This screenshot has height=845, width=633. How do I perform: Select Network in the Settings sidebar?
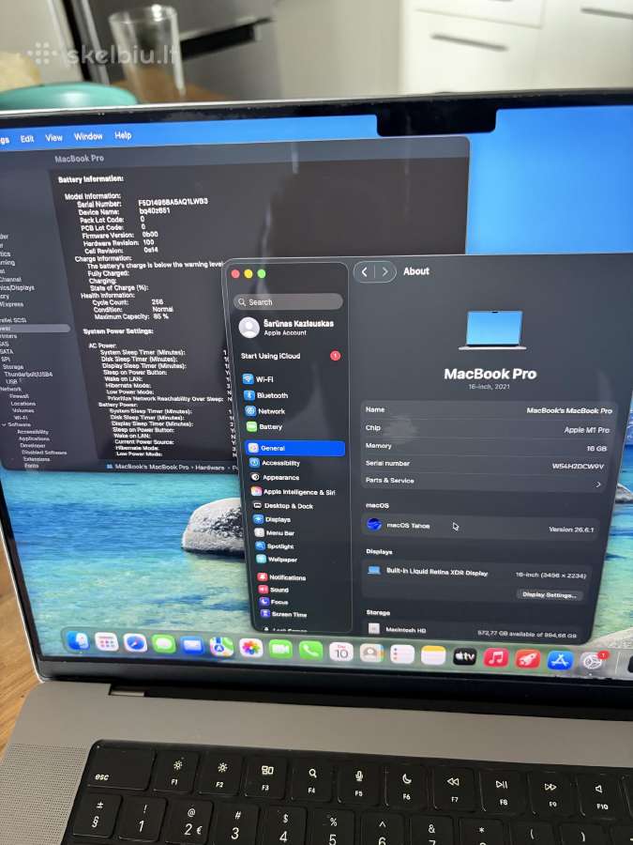264,410
